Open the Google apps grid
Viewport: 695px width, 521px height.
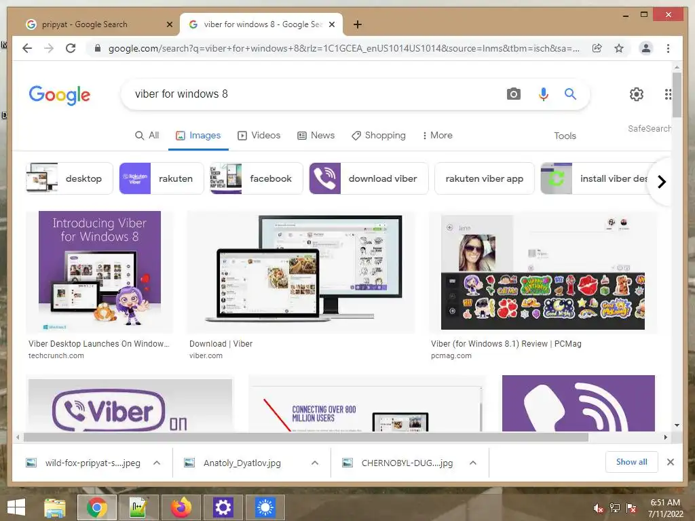(x=668, y=94)
